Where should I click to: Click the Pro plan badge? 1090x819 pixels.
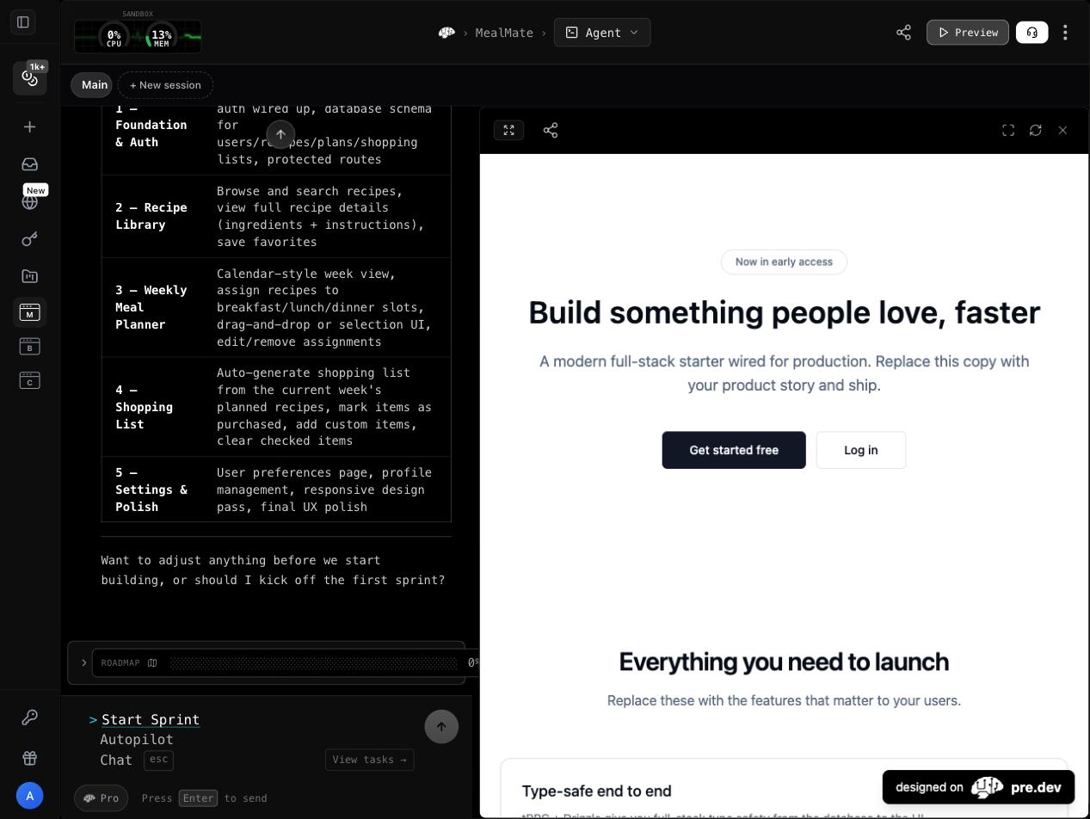(102, 798)
